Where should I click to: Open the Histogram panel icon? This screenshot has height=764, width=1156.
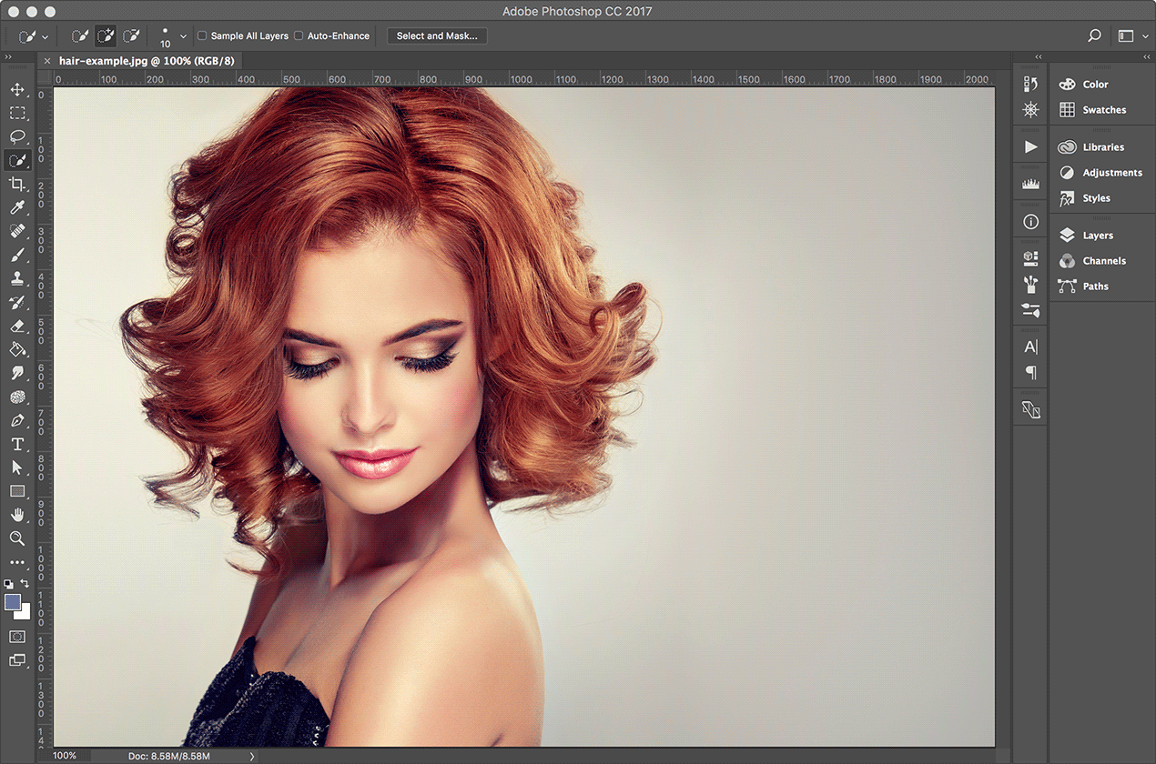(x=1030, y=184)
